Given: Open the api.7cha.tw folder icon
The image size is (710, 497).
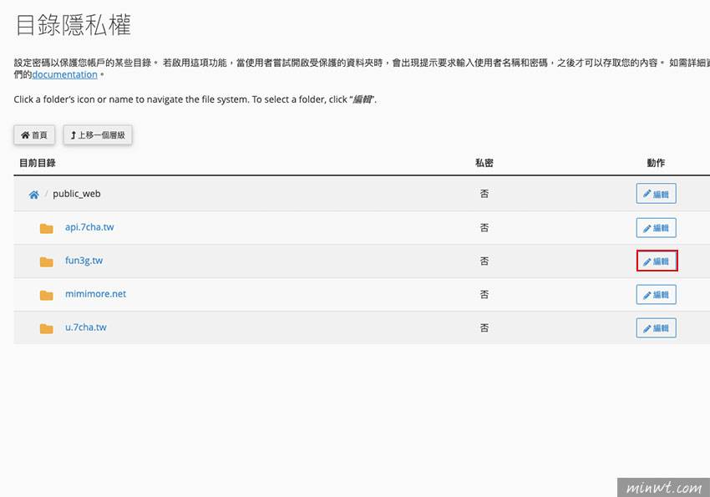Looking at the screenshot, I should coord(46,228).
